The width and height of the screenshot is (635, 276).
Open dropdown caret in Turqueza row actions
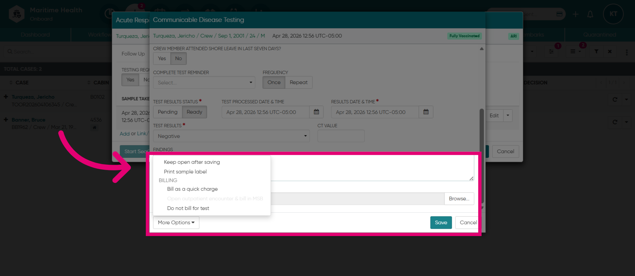[x=626, y=99]
